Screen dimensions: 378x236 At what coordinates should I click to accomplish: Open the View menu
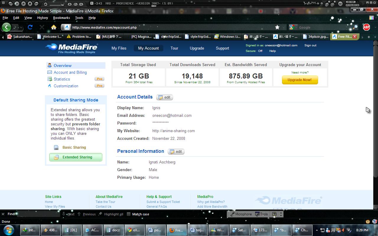coord(28,18)
